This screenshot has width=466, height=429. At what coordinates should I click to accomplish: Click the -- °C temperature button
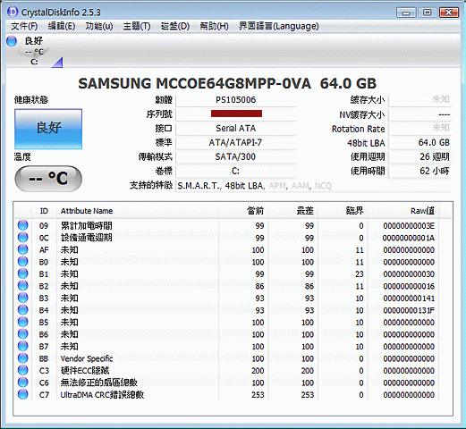tap(48, 179)
